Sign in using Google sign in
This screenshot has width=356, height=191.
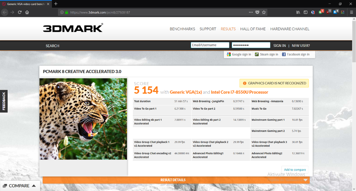(239, 55)
